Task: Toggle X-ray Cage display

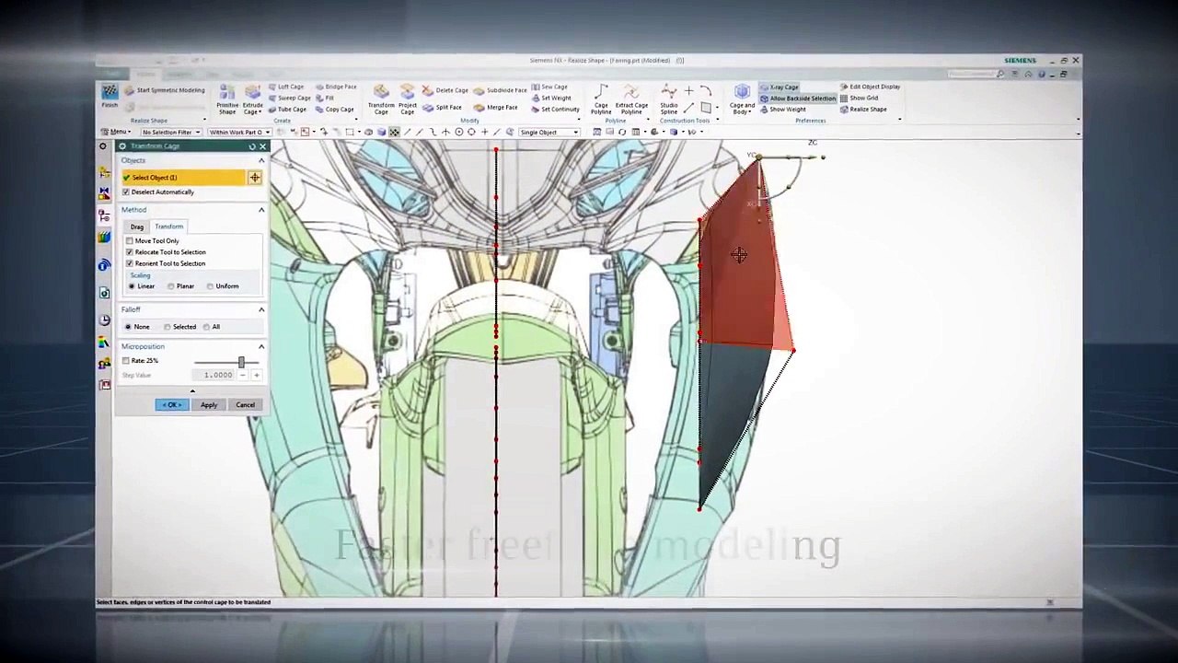Action: pos(780,87)
